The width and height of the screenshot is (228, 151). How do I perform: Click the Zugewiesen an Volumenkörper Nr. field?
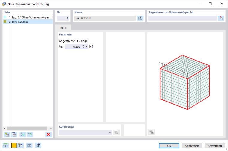(182, 18)
